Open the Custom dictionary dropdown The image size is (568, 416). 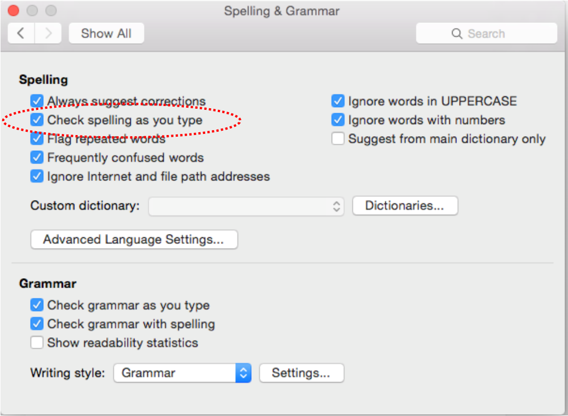click(246, 206)
